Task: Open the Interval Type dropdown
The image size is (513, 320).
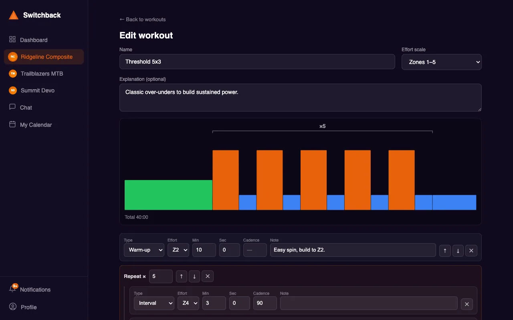Action: pos(154,303)
